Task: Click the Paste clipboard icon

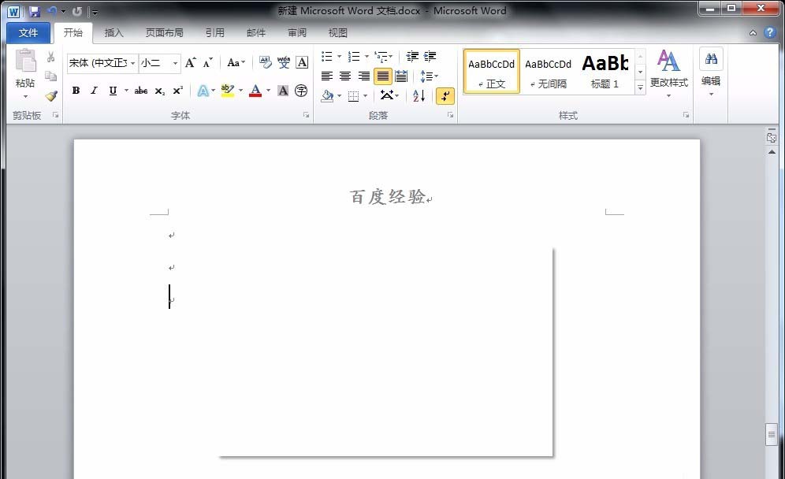Action: [x=25, y=61]
